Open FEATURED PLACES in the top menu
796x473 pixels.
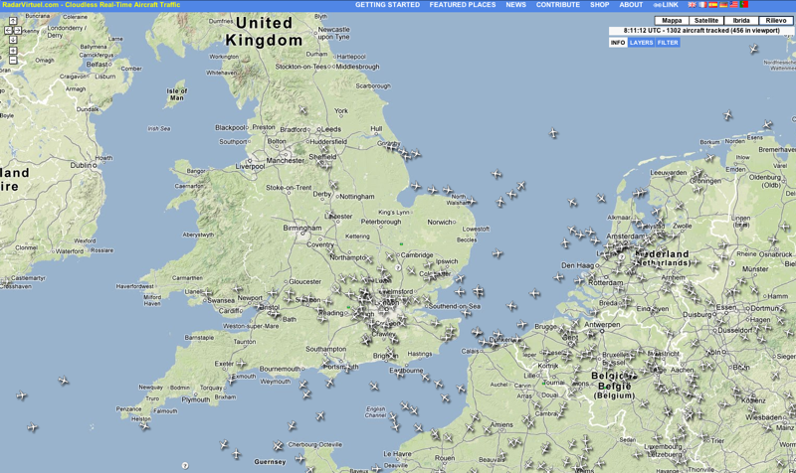[x=463, y=5]
